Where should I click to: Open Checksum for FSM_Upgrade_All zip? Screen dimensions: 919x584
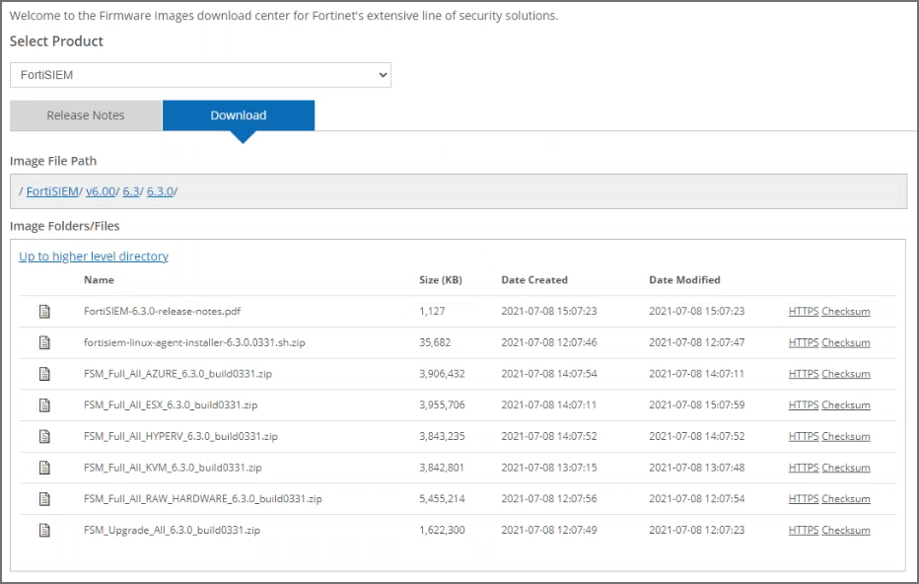(845, 531)
